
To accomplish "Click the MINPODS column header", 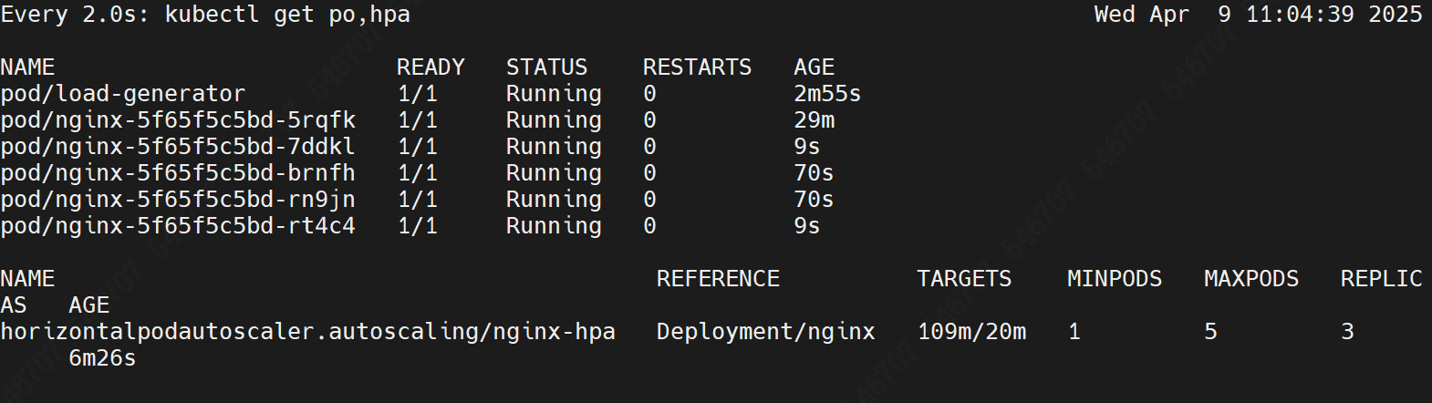I will 1115,279.
